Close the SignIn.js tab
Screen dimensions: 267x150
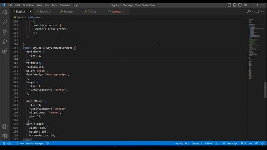point(30,12)
